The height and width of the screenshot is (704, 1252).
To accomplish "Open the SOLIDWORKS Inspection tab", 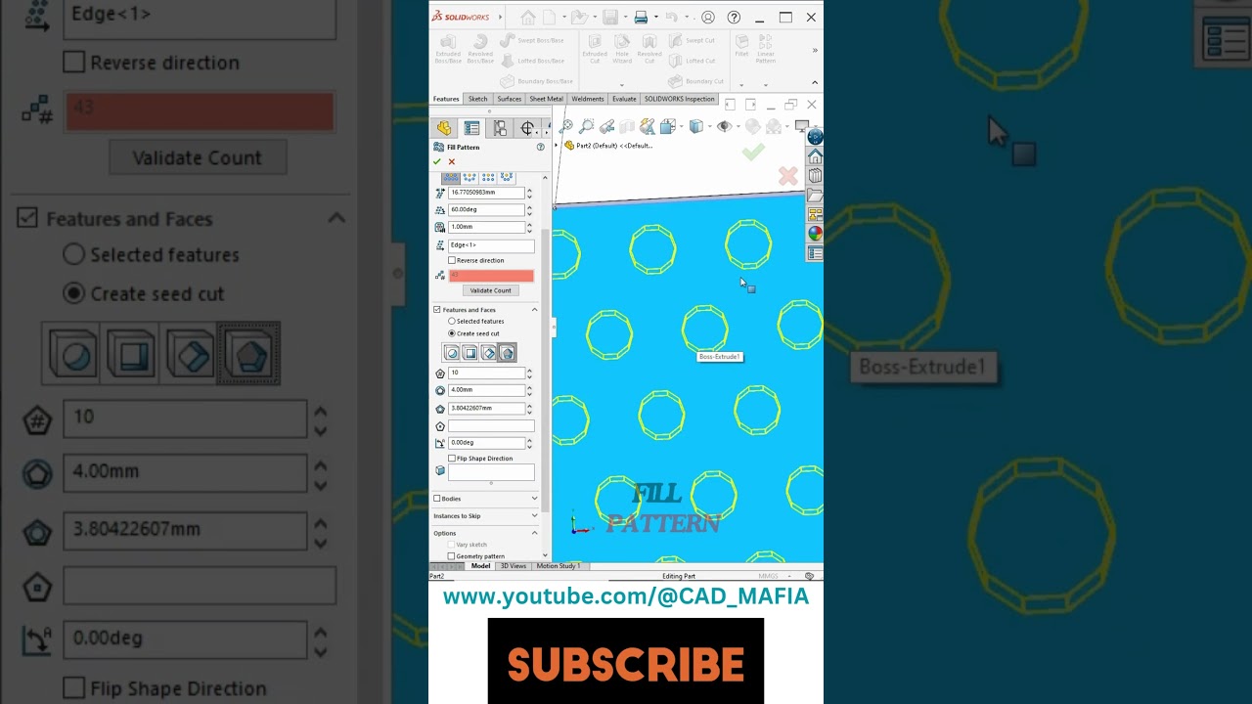I will coord(680,99).
